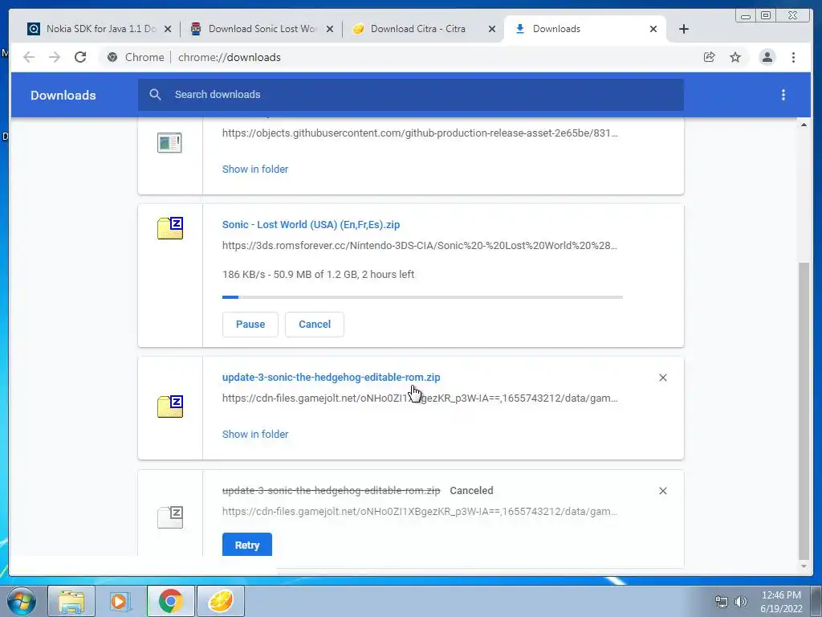This screenshot has width=822, height=617.
Task: Close the Downloads tab
Action: coord(653,30)
